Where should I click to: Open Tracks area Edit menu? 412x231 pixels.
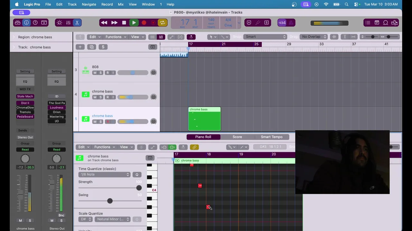tap(95, 37)
